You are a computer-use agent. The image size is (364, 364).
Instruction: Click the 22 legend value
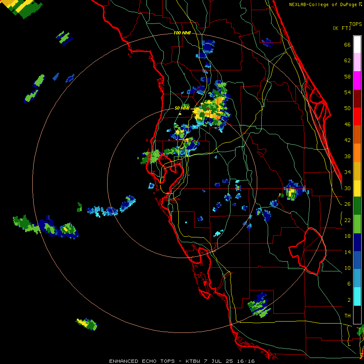tap(347, 220)
